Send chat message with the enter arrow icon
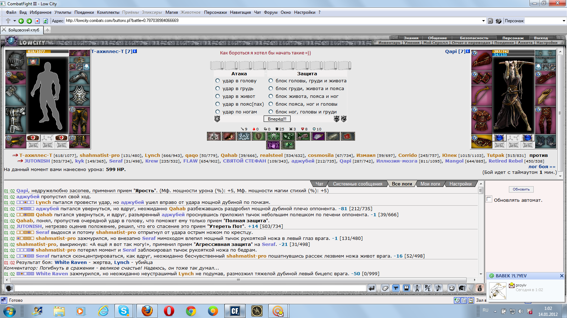 (371, 288)
